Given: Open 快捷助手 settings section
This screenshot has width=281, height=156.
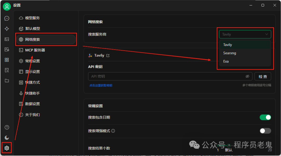Looking at the screenshot, I should tap(46, 93).
